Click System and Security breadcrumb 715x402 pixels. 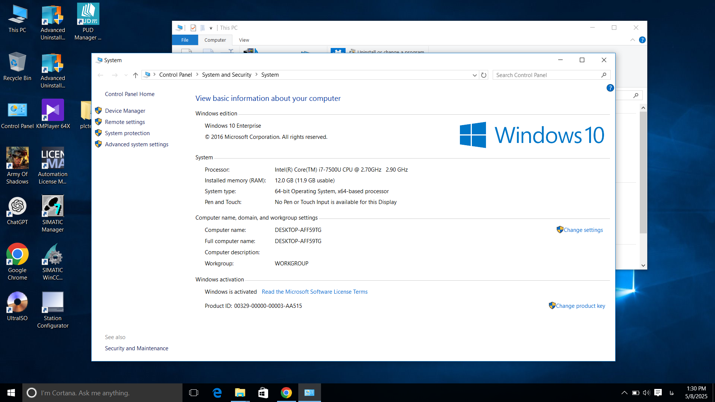pos(226,75)
